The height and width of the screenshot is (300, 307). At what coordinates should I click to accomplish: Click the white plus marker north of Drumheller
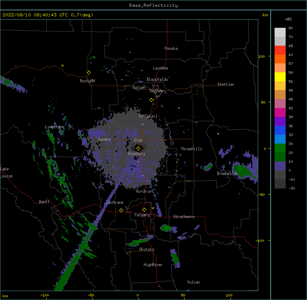[218, 134]
